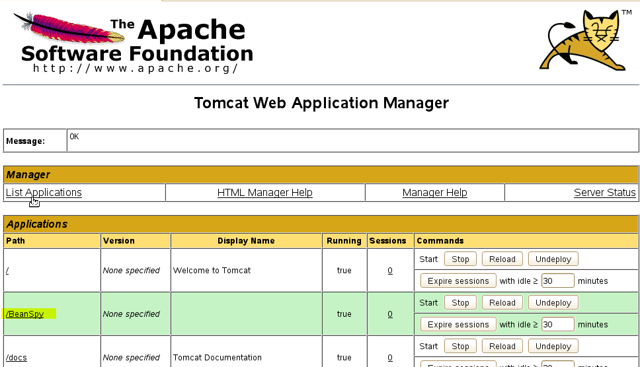
Task: View the Server Status page
Action: coord(604,192)
